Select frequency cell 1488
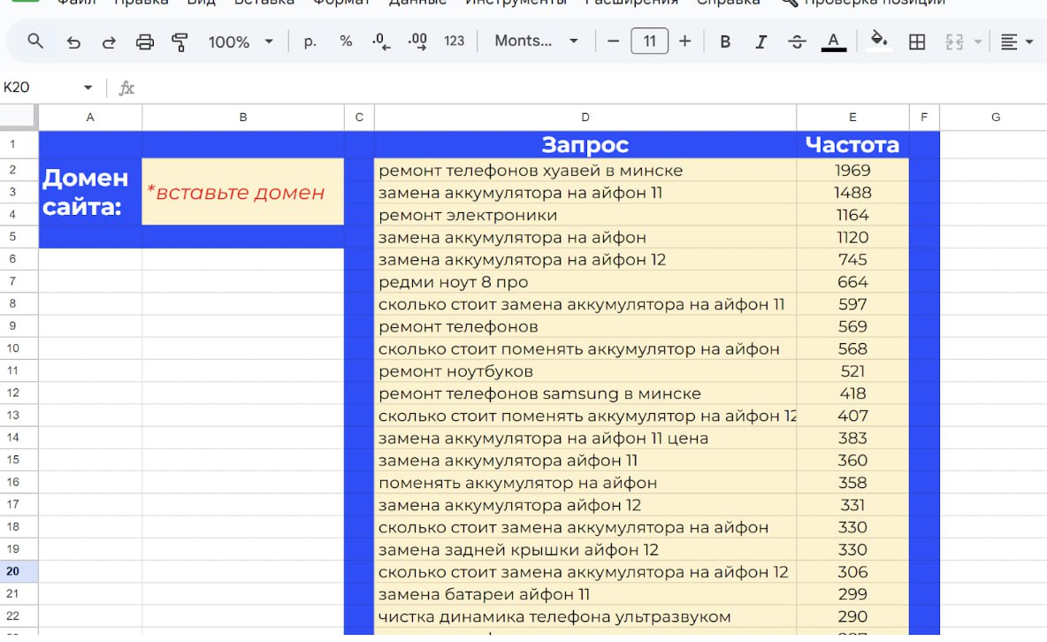1047x642 pixels. (852, 193)
